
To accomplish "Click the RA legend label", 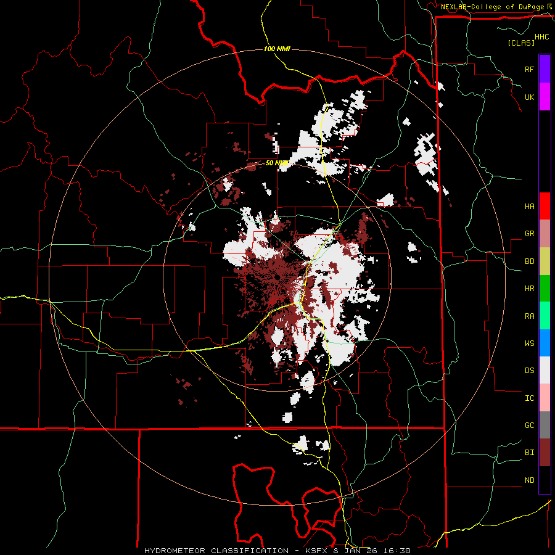I will [529, 316].
